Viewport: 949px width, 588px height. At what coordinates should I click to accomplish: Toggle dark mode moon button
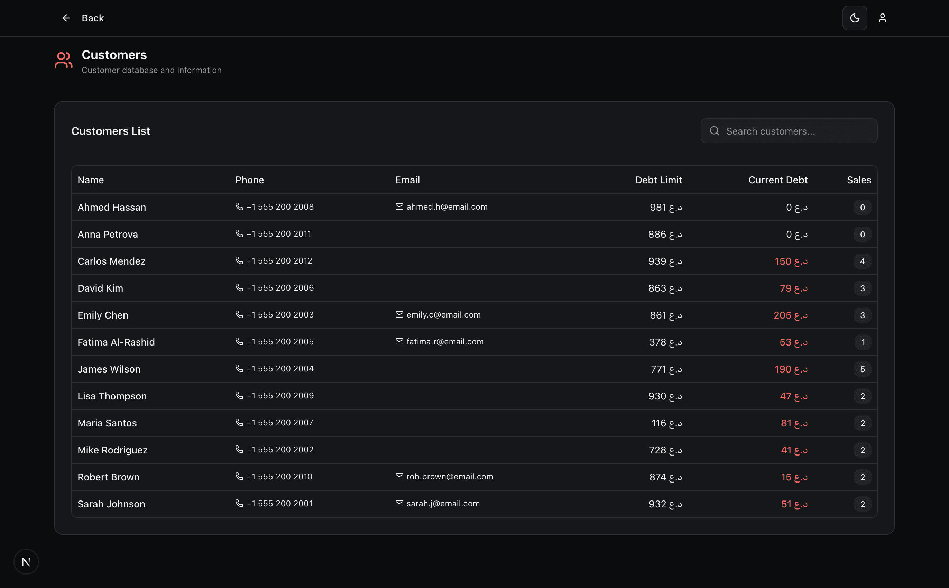pos(854,18)
